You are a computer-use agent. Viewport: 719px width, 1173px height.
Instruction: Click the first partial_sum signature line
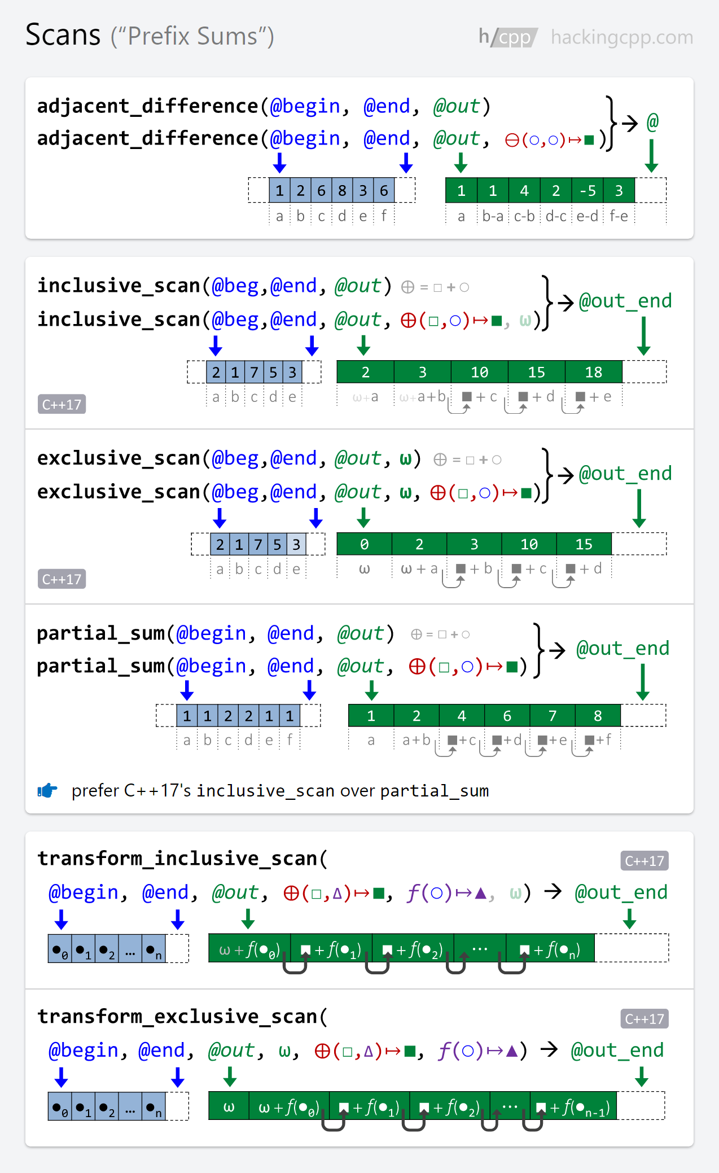point(216,633)
